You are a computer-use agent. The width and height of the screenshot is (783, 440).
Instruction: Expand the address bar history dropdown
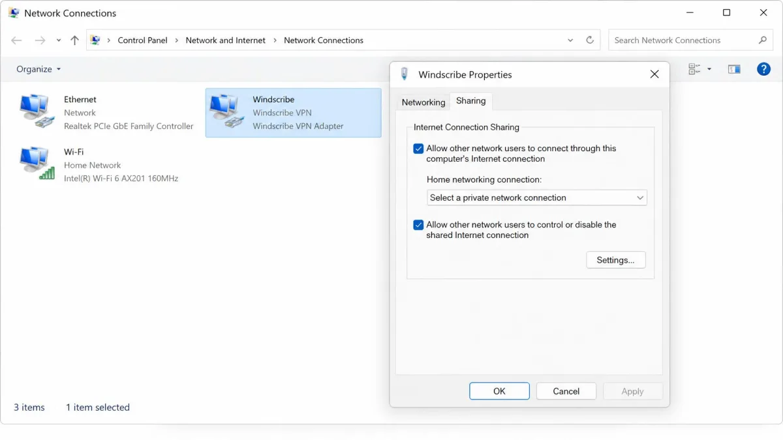click(x=571, y=40)
